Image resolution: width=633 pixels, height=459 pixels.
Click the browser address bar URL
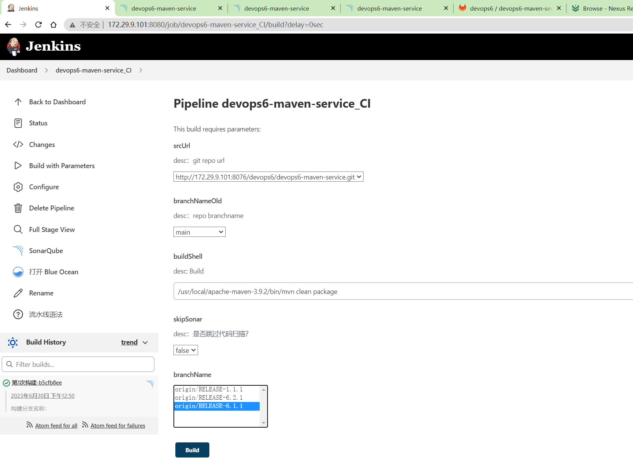click(215, 25)
